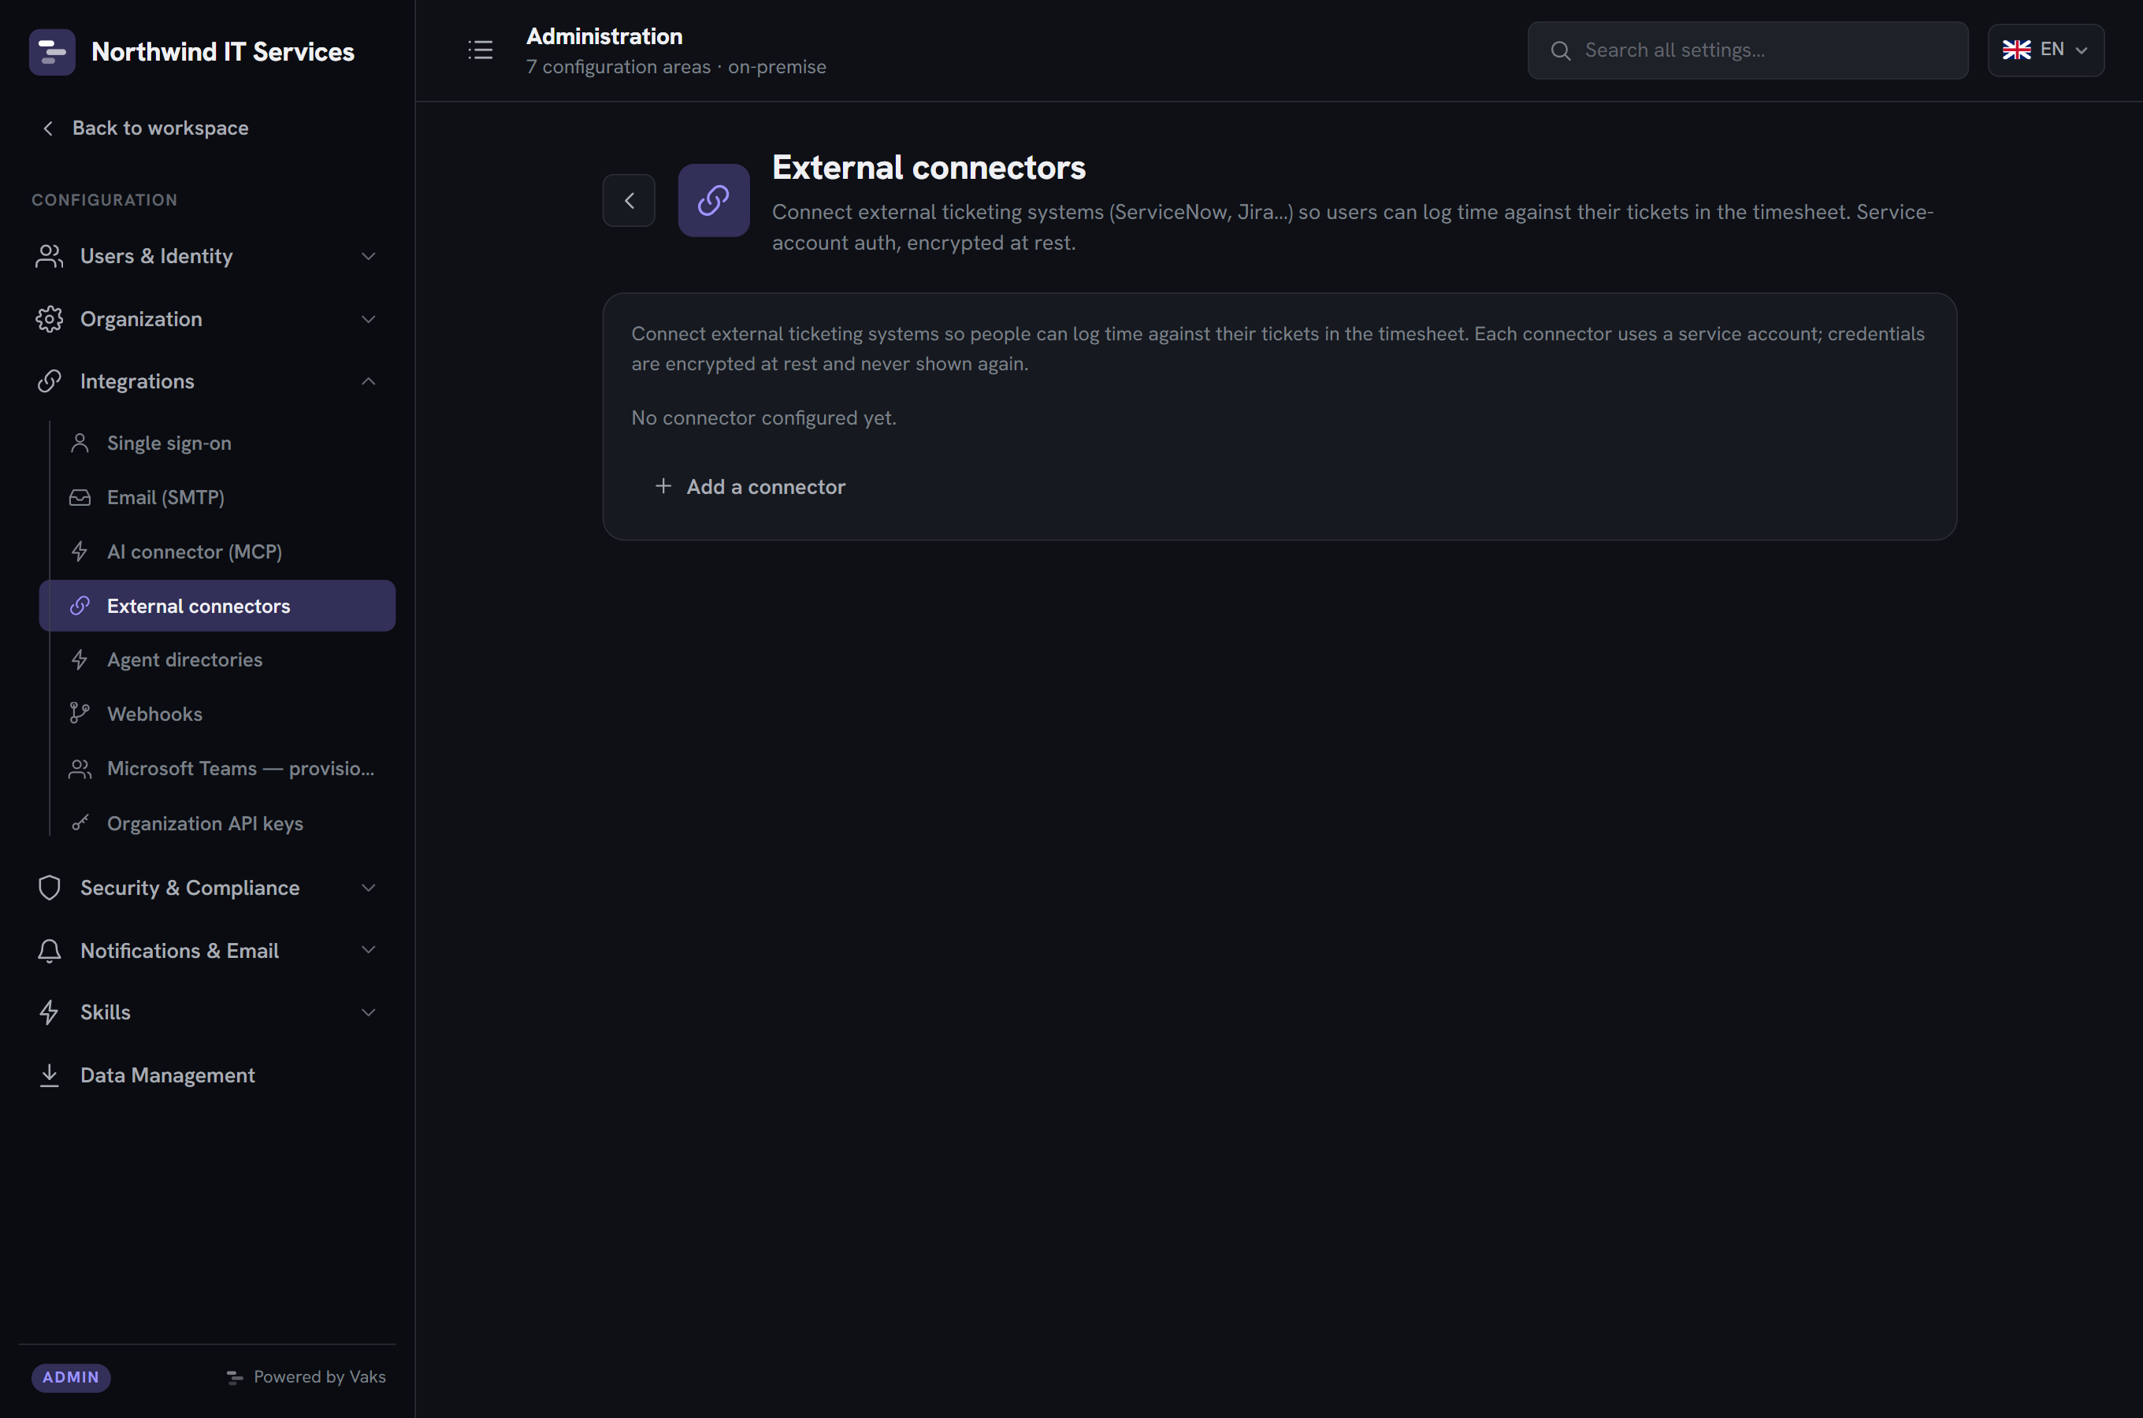Click the magnifier icon in search box
2143x1418 pixels.
(x=1561, y=50)
